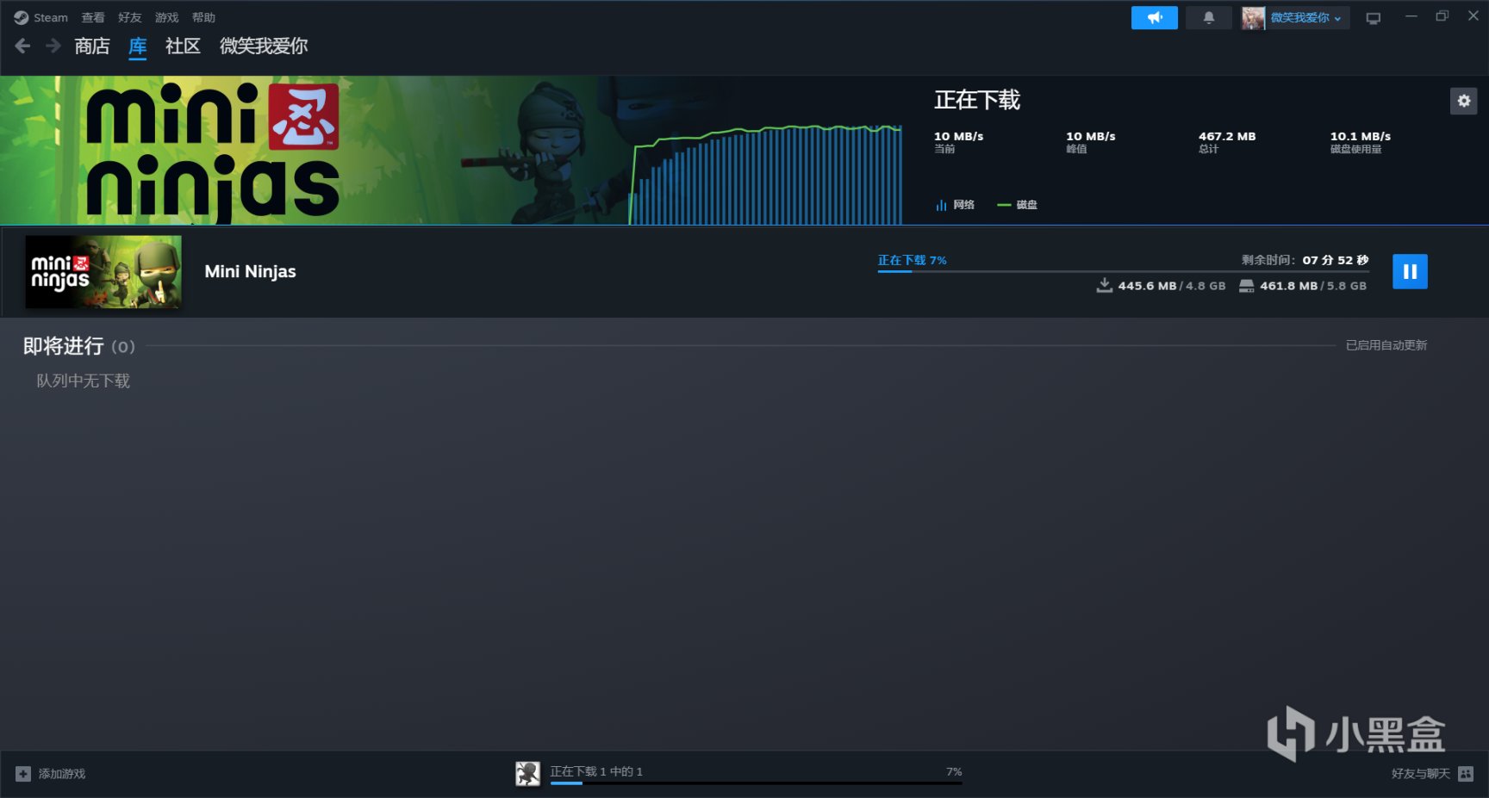Screen dimensions: 1489x798
Task: Click the 即将进行 section header
Action: pyautogui.click(x=79, y=346)
